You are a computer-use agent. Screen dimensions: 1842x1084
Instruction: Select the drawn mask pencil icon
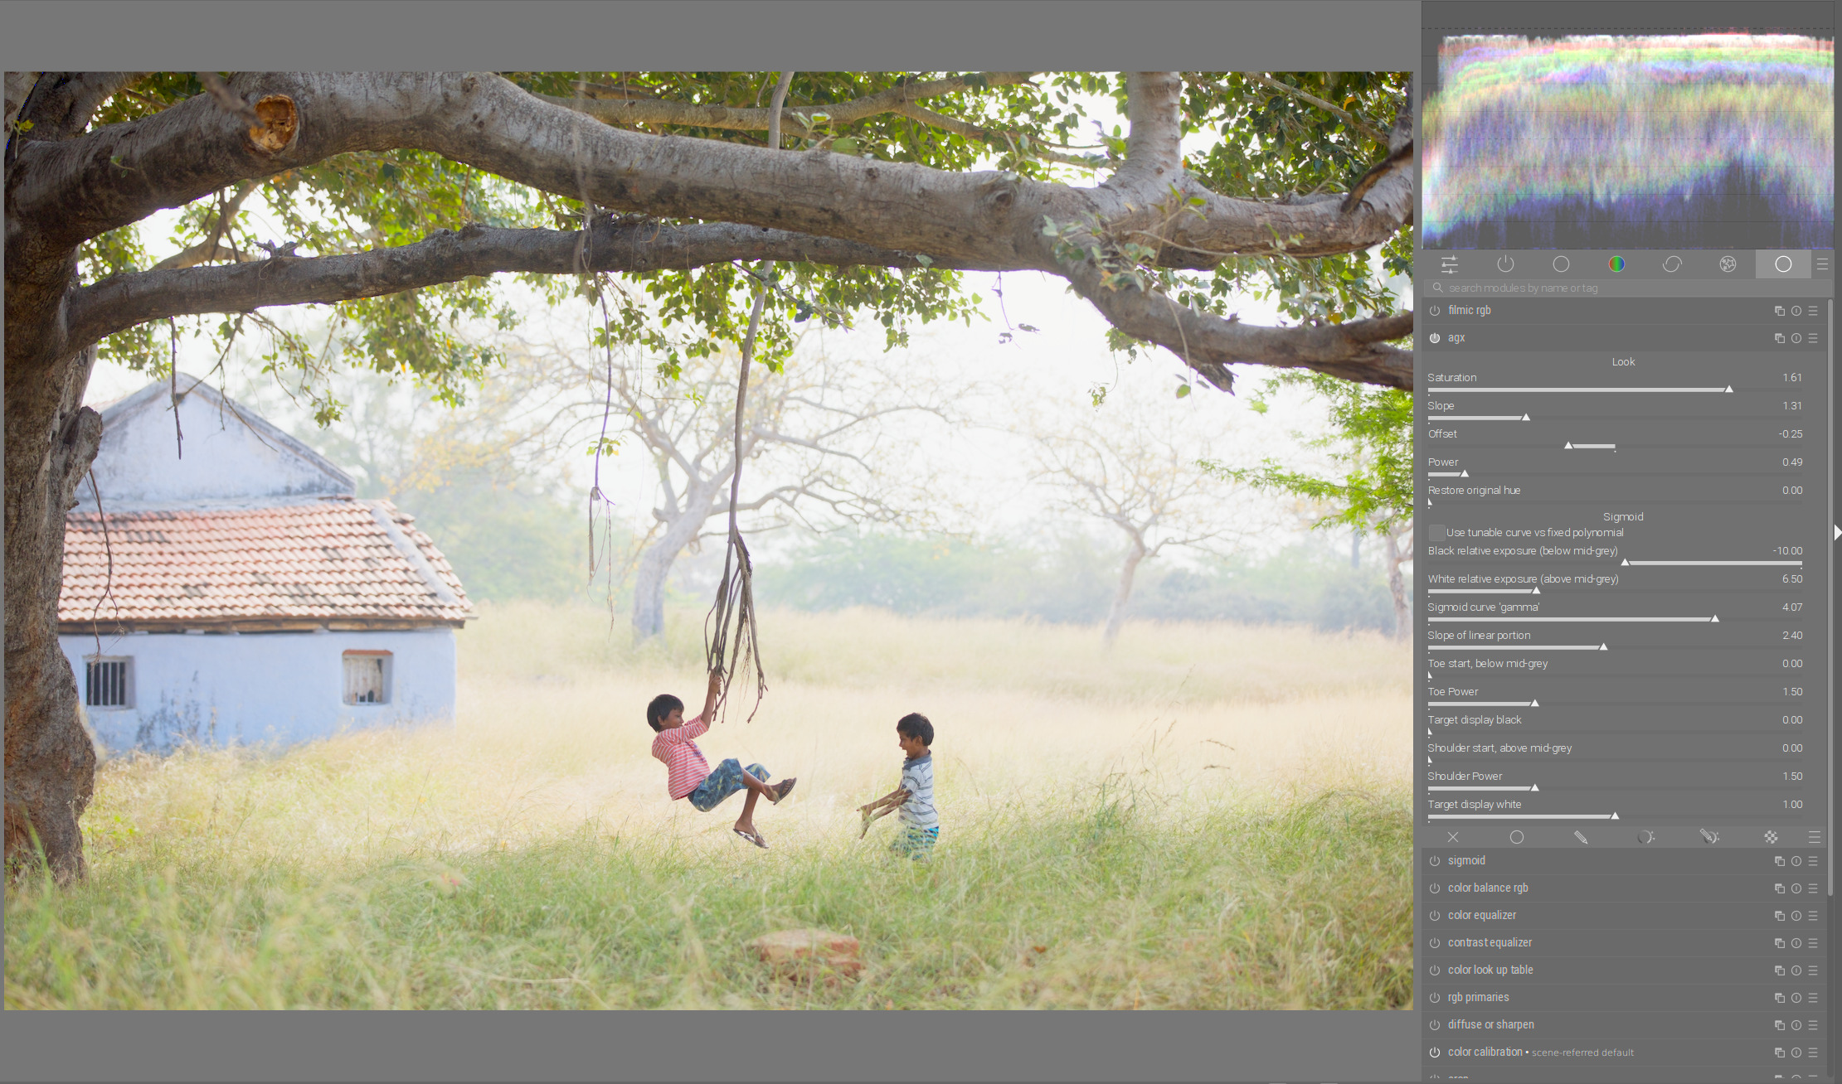[1581, 838]
